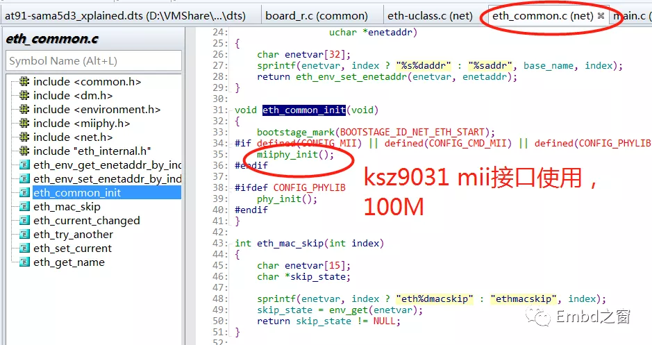Click the include <dm.h> hash icon

[x=24, y=95]
